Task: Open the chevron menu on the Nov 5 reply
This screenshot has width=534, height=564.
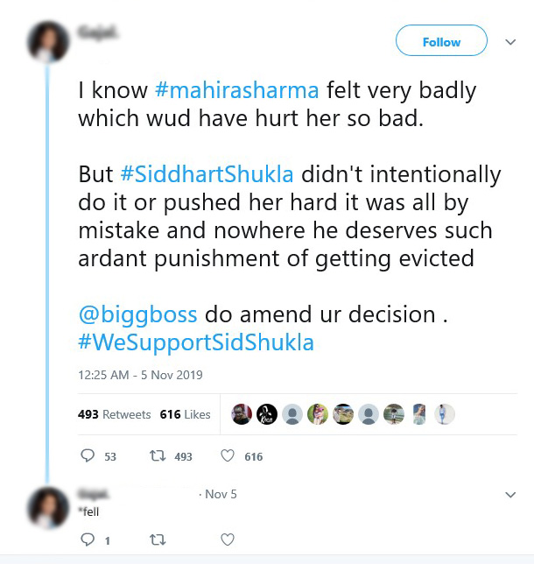Action: click(510, 495)
